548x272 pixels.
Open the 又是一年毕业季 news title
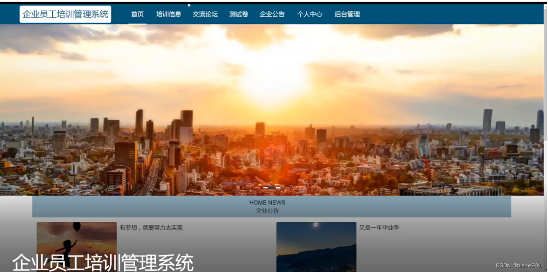click(379, 228)
